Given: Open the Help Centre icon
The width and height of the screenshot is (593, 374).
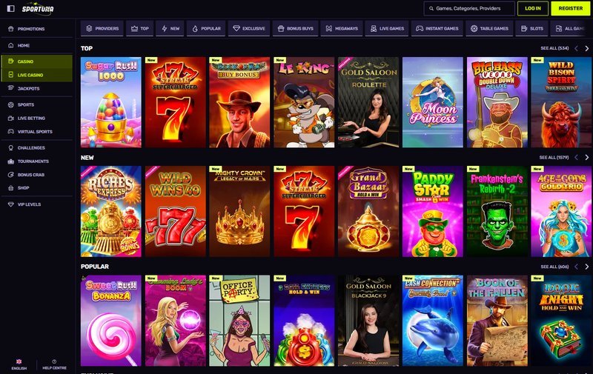Looking at the screenshot, I should tap(54, 361).
